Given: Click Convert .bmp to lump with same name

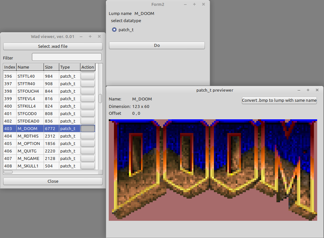Looking at the screenshot, I should (279, 100).
